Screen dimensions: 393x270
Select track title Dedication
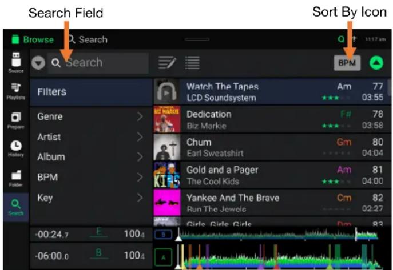pyautogui.click(x=209, y=114)
